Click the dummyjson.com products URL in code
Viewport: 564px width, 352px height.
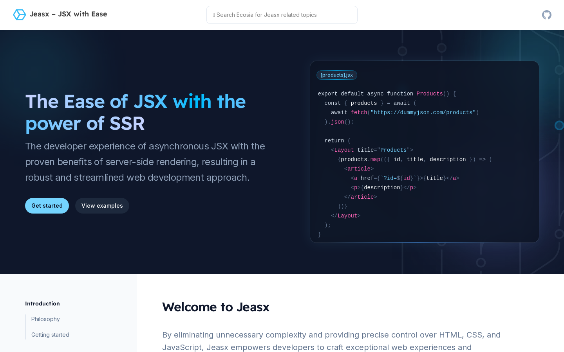[x=423, y=113]
